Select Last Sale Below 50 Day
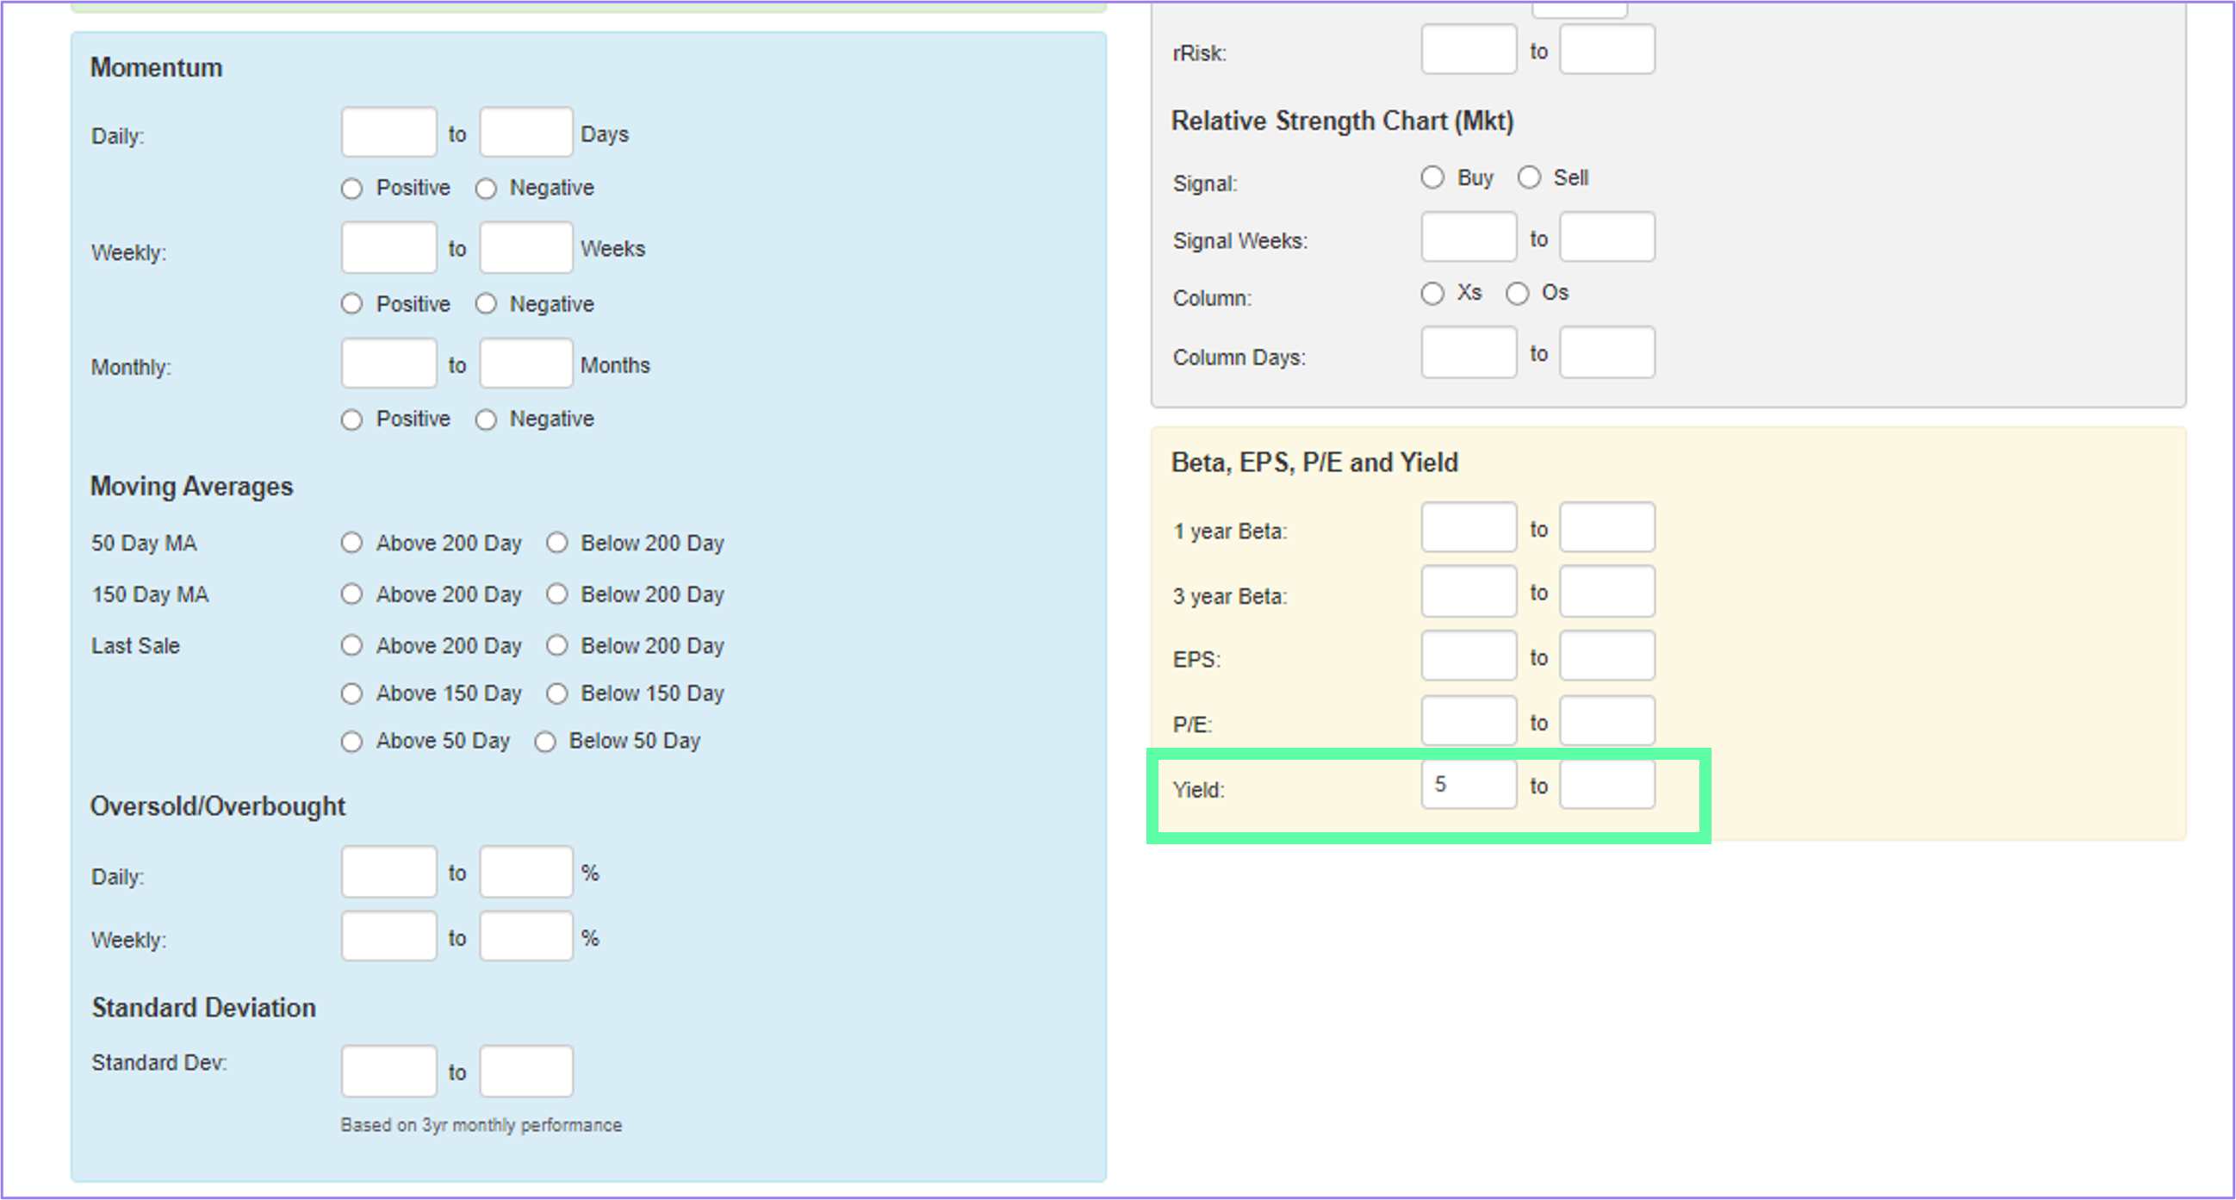Screen dimensions: 2236x1200 coord(545,741)
